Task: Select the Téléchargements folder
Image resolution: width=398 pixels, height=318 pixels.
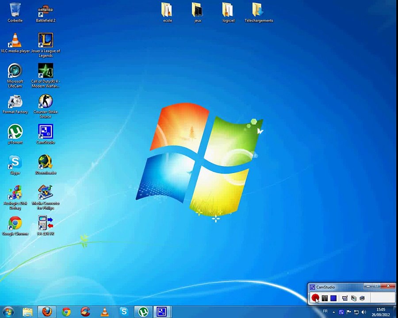Action: [x=259, y=12]
